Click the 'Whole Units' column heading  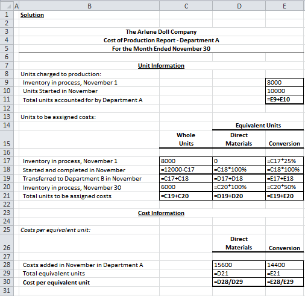[186, 140]
